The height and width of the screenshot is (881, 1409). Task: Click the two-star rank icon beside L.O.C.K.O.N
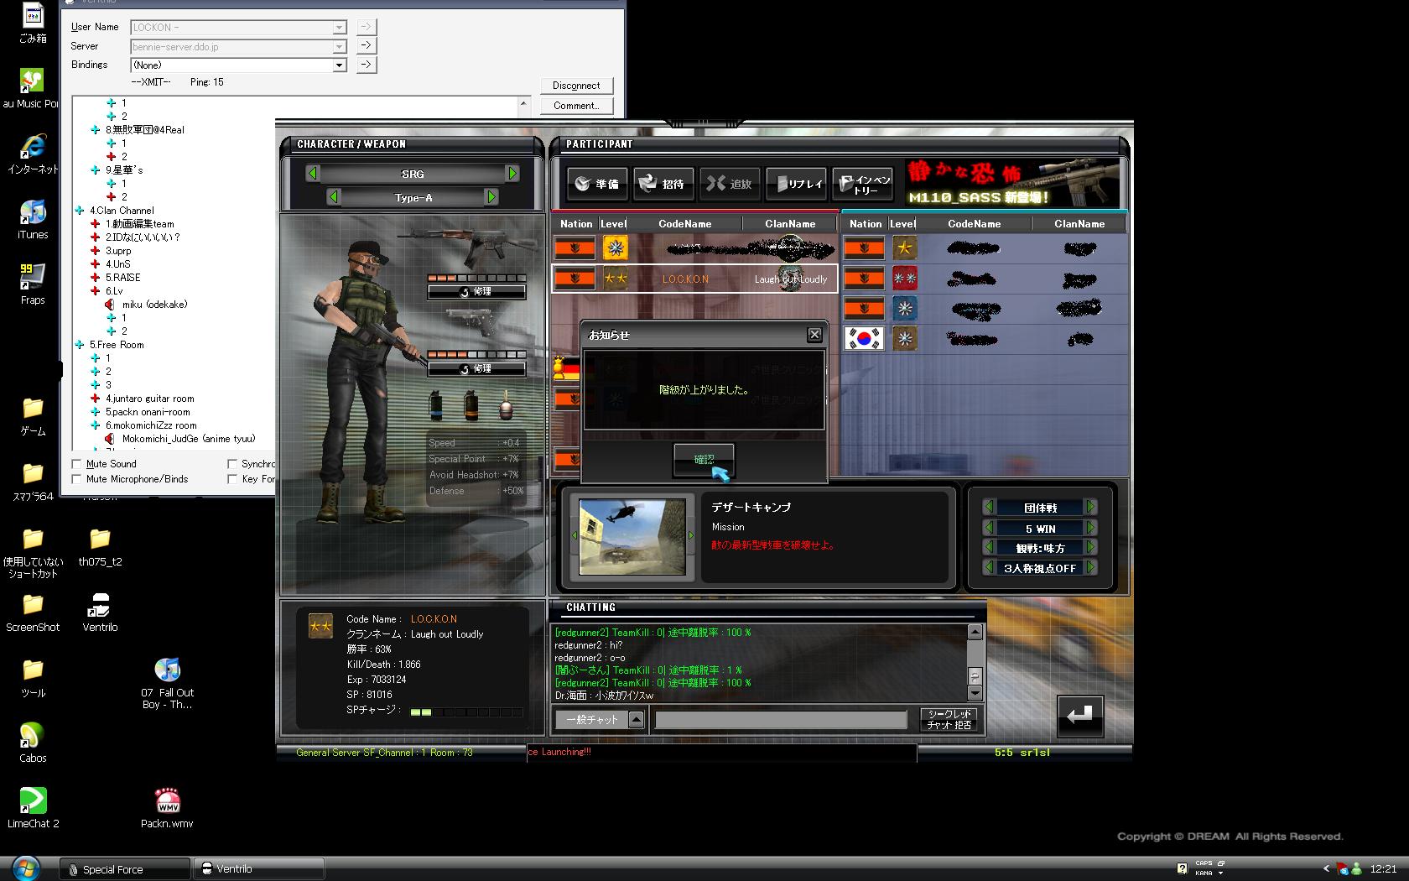(x=616, y=279)
